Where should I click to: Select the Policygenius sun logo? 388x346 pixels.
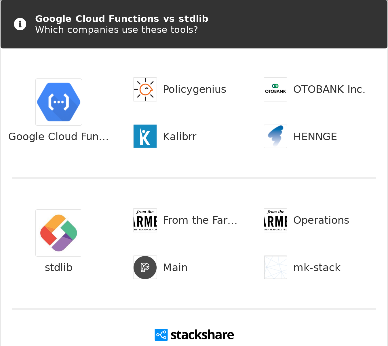click(145, 89)
